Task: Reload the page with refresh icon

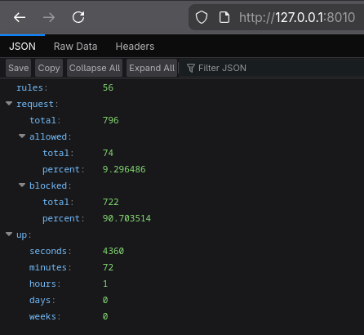Action: (78, 17)
